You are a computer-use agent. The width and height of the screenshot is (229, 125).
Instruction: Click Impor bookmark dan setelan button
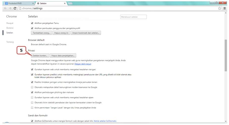(86, 33)
